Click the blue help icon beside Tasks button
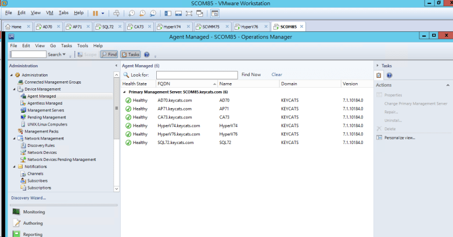The image size is (453, 237). (x=146, y=55)
